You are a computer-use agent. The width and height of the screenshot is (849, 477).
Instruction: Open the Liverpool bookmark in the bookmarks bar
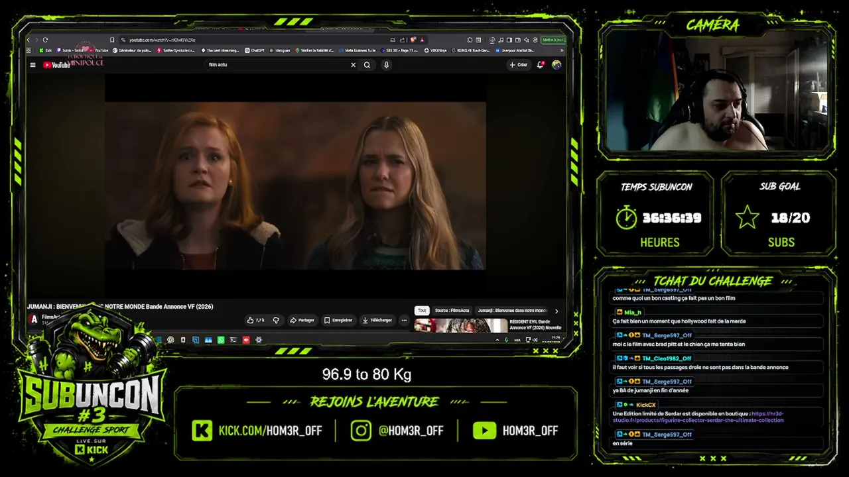(514, 50)
